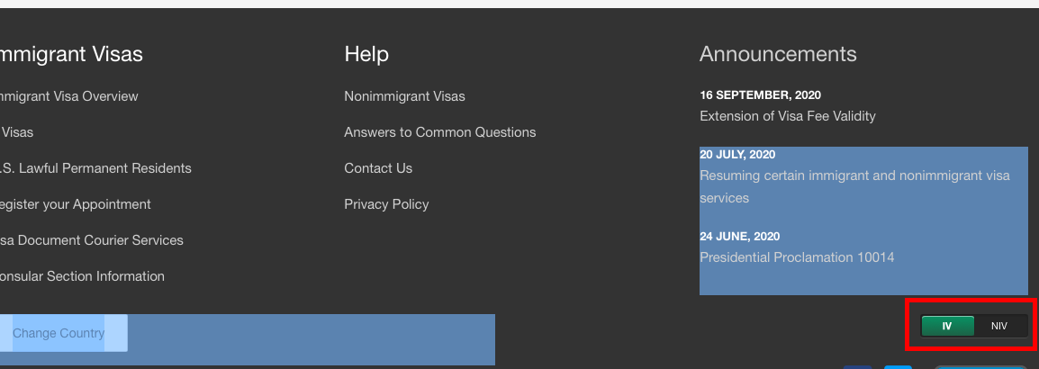This screenshot has width=1039, height=369.
Task: Click the Immigrant Visas heading
Action: click(x=70, y=54)
